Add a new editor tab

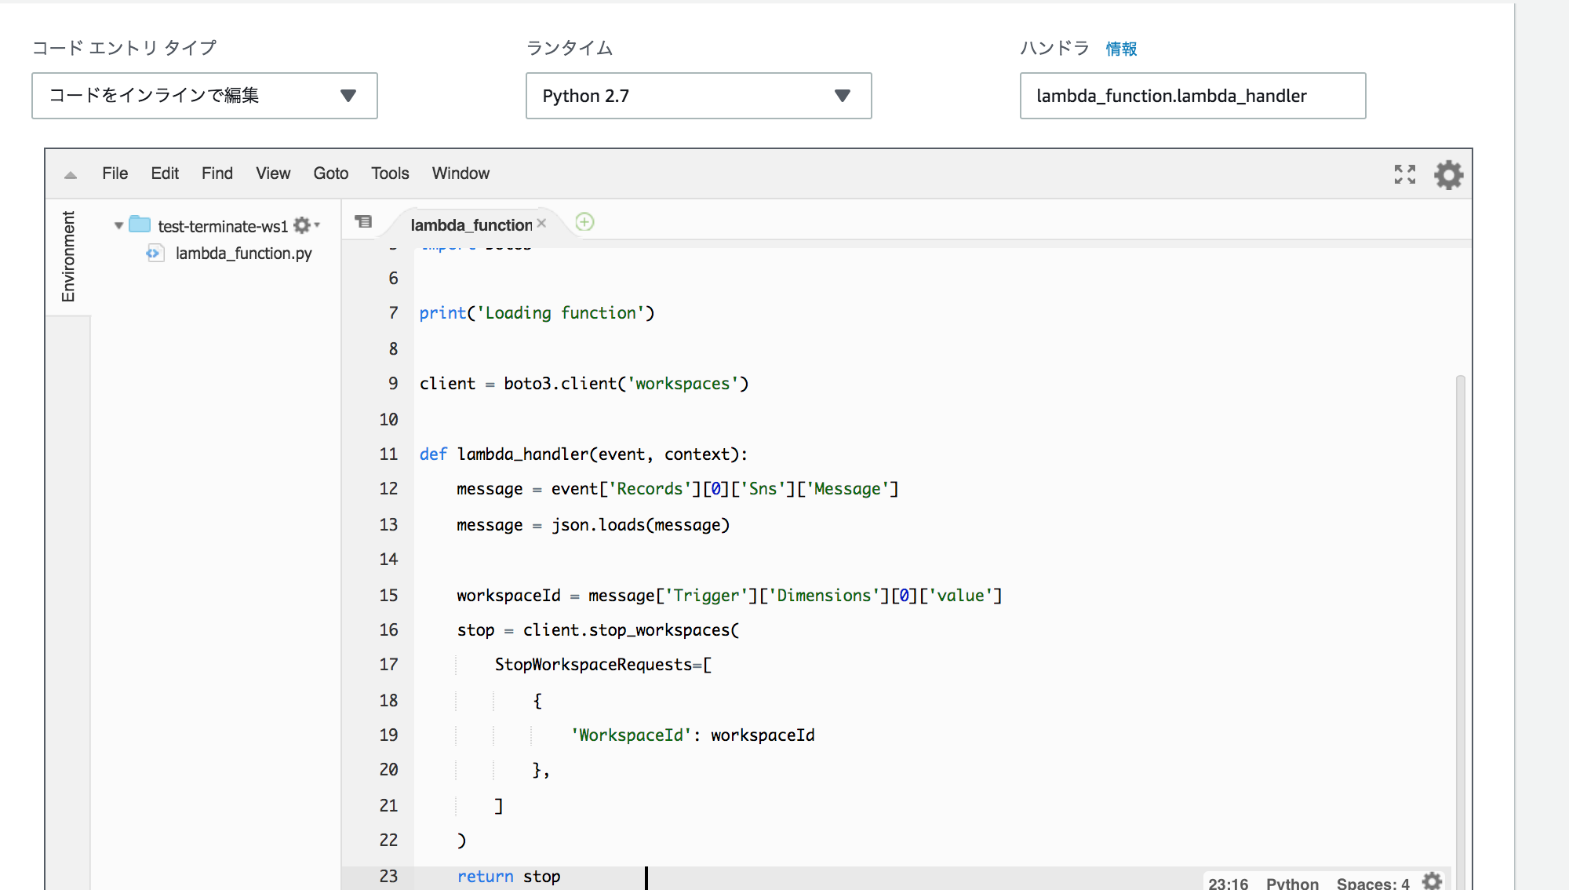[584, 222]
